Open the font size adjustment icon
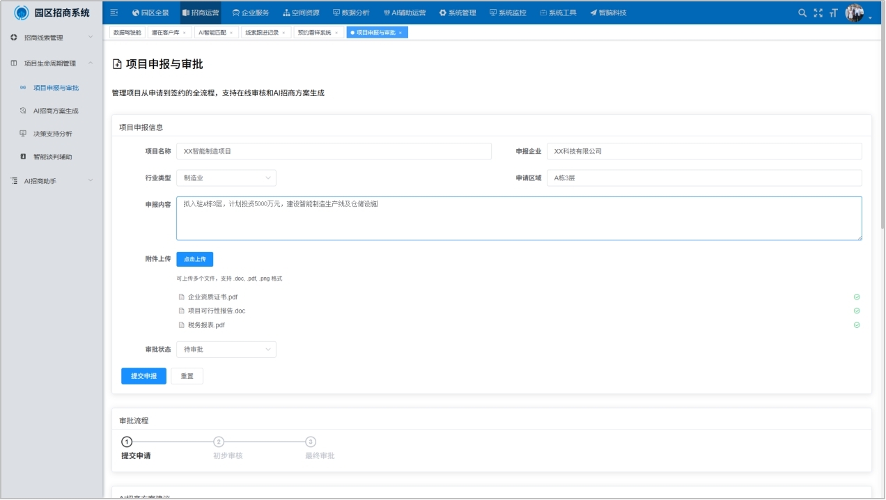886x500 pixels. (833, 12)
